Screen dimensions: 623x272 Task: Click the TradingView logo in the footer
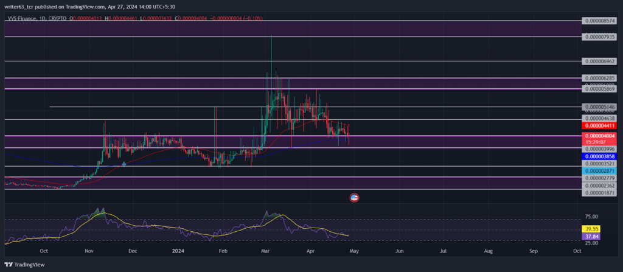(x=24, y=265)
